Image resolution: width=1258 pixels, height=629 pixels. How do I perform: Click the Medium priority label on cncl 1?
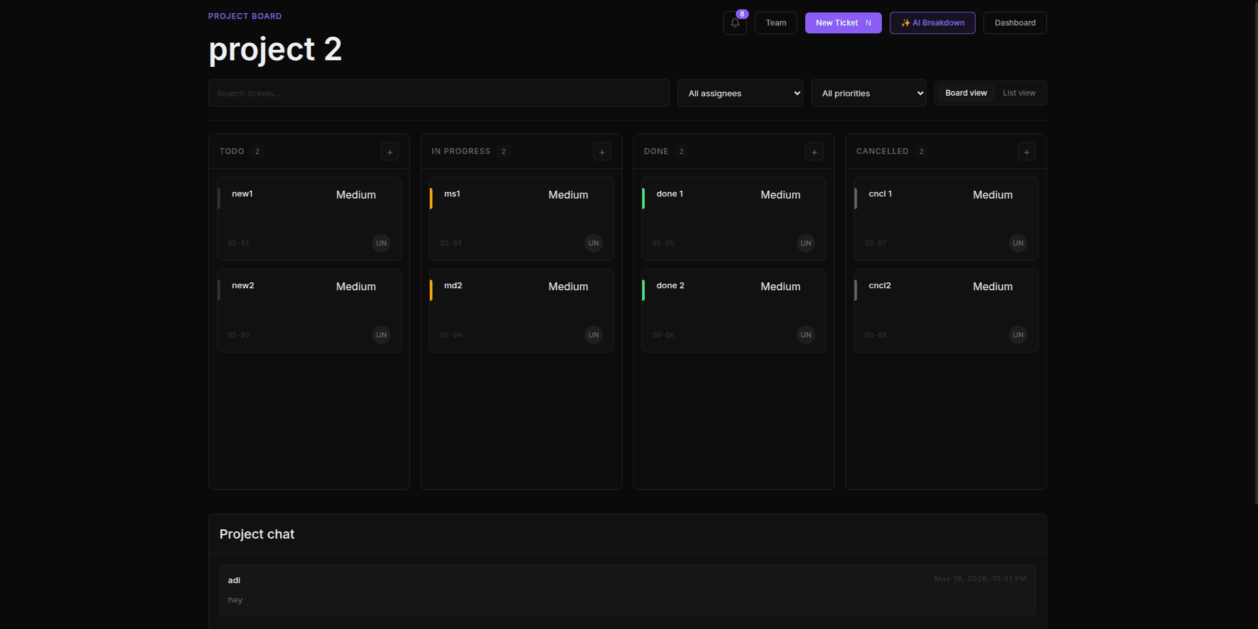coord(993,195)
